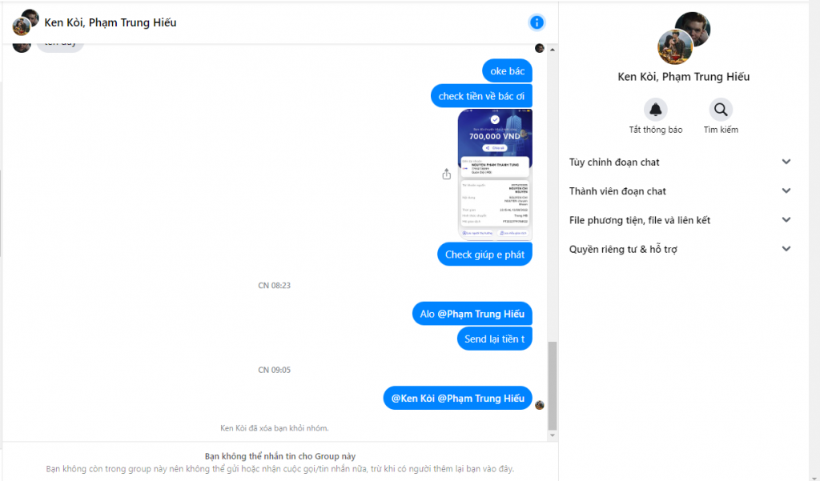Click the seen avatar at top right of chat
This screenshot has width=820, height=481.
pos(540,48)
